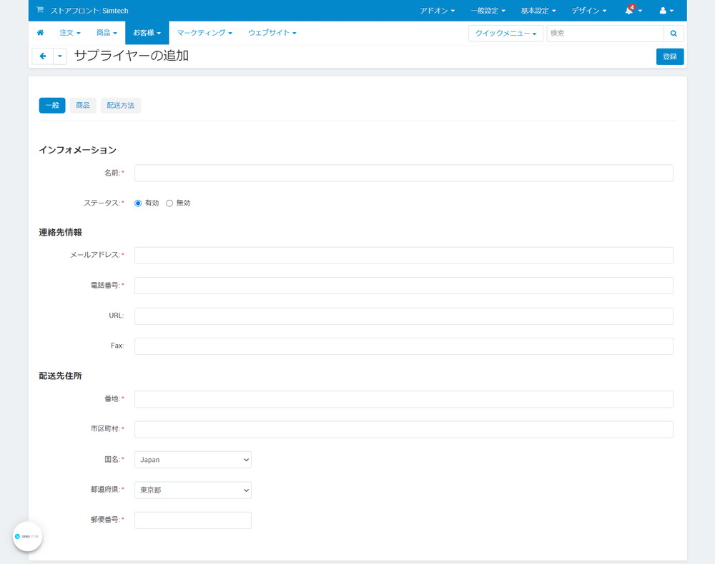The height and width of the screenshot is (564, 715).
Task: Open the クイックメニュー dropdown
Action: (506, 34)
